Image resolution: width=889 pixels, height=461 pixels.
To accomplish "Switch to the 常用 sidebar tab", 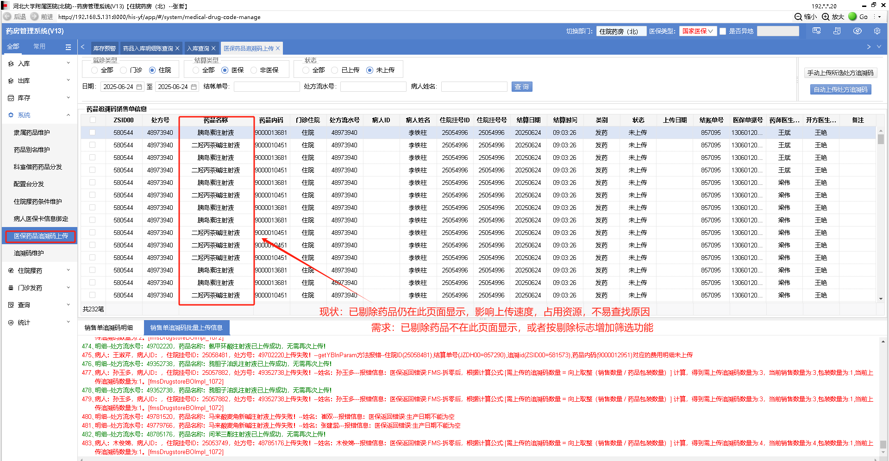I will tap(39, 46).
